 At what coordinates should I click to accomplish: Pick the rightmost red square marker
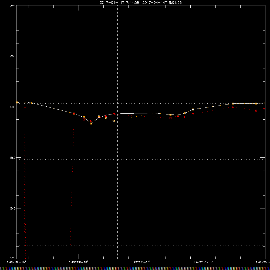(264, 109)
